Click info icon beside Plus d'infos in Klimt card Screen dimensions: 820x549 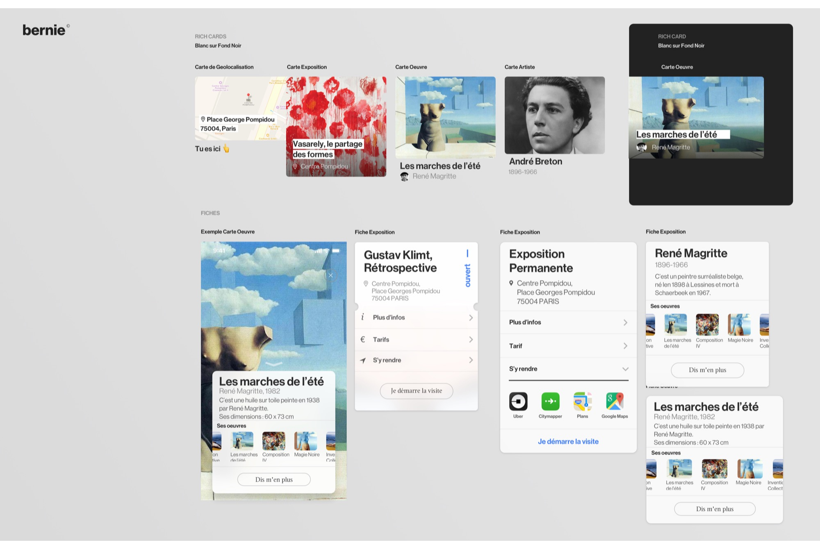[x=362, y=317]
